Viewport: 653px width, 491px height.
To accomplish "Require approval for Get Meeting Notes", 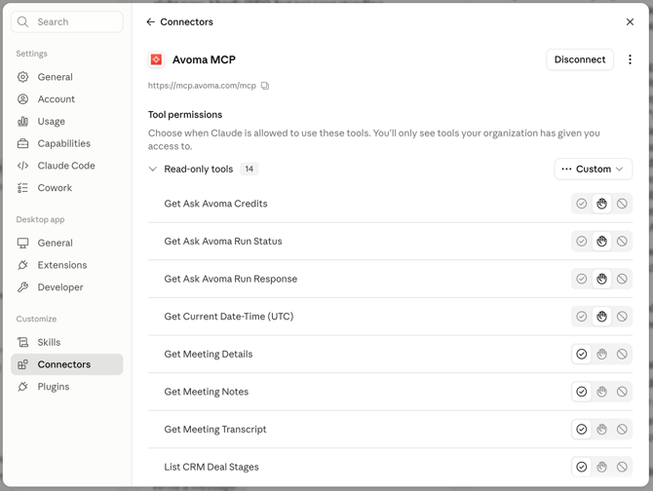I will (x=601, y=392).
